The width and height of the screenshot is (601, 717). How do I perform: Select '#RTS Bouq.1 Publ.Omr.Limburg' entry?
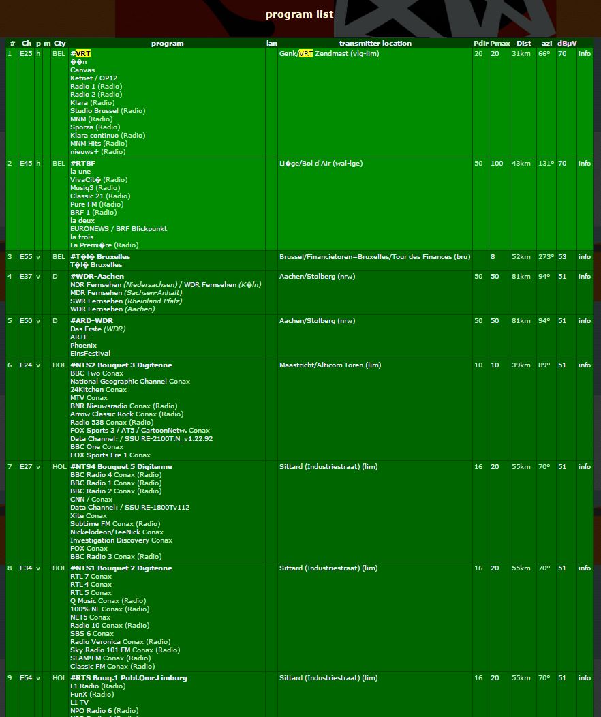click(129, 677)
